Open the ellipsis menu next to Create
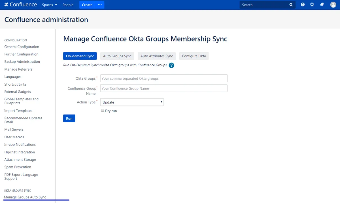This screenshot has height=203, width=340. (x=100, y=5)
